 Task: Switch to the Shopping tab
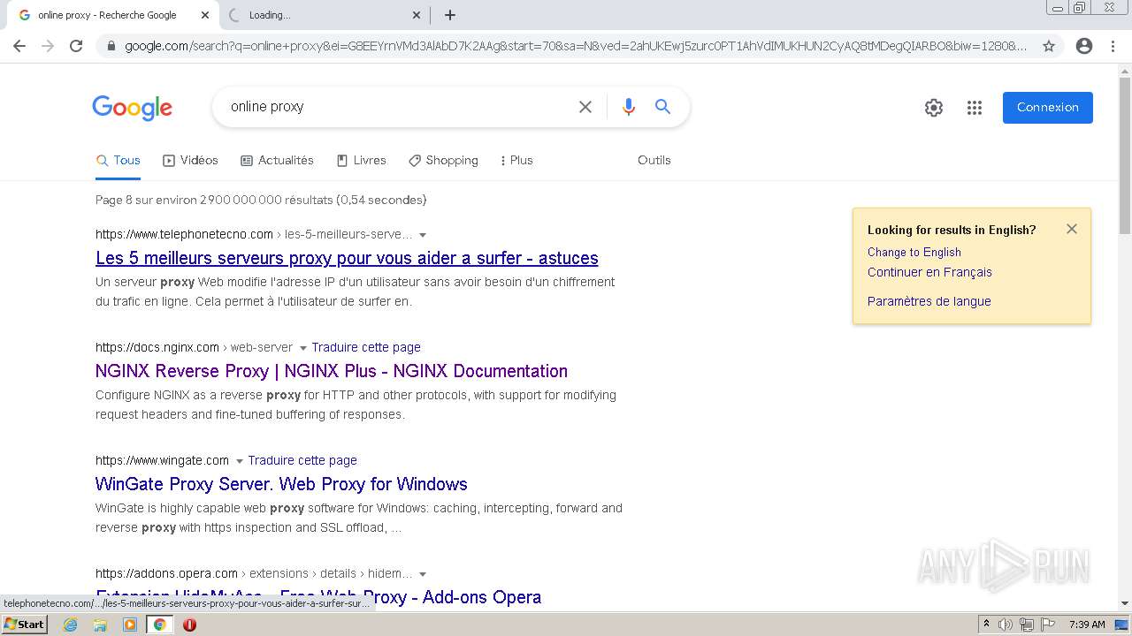tap(443, 160)
